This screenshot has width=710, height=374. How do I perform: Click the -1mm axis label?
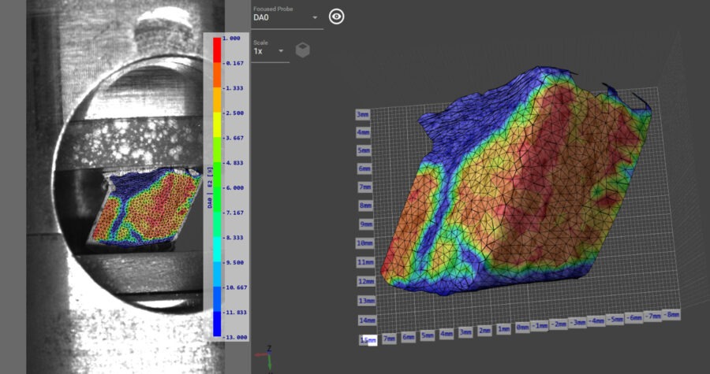point(540,326)
